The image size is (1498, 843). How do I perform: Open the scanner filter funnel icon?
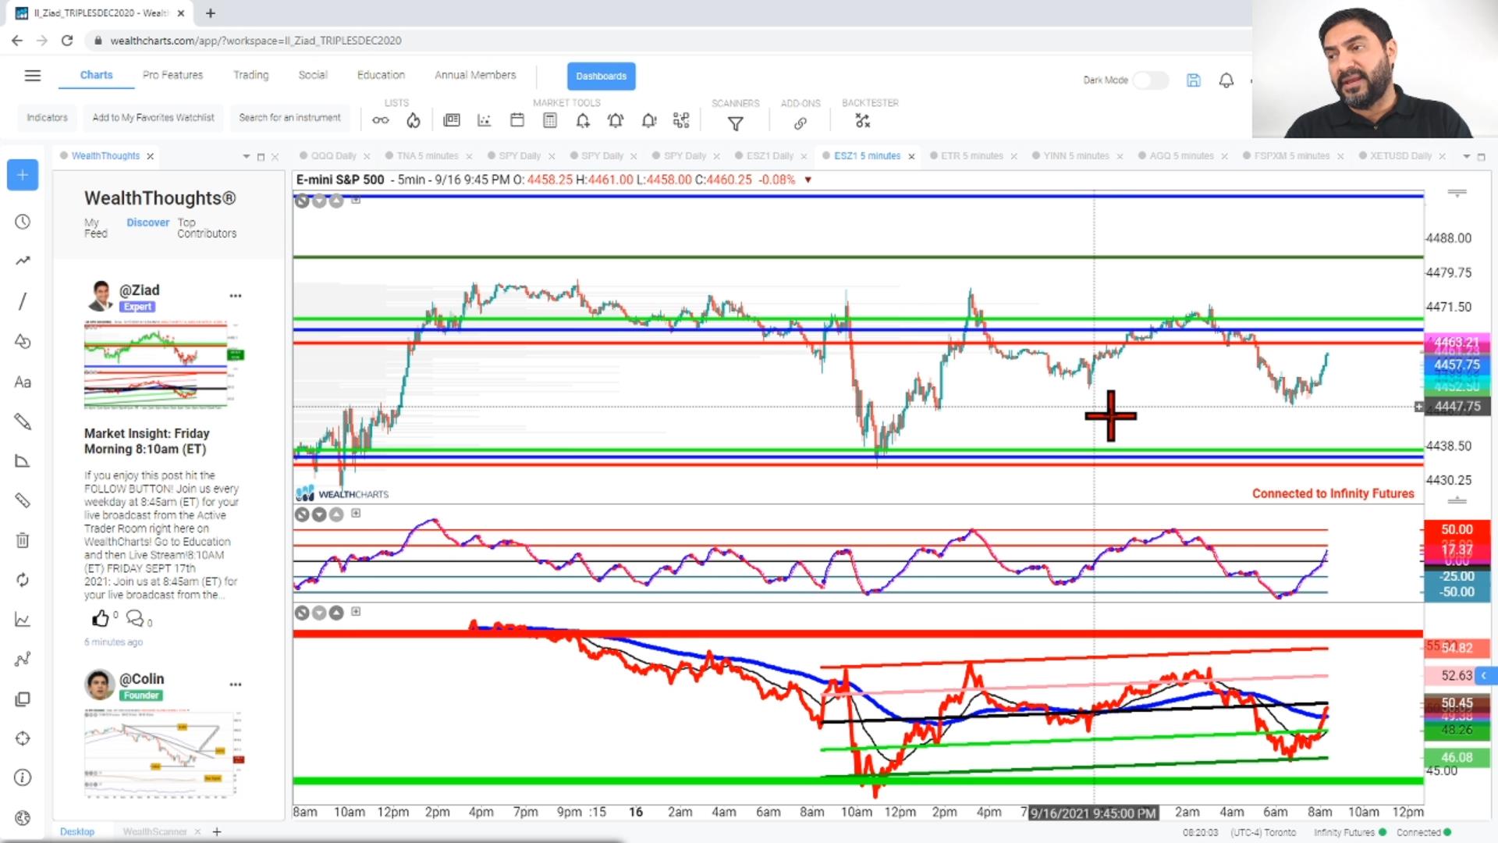pyautogui.click(x=735, y=123)
